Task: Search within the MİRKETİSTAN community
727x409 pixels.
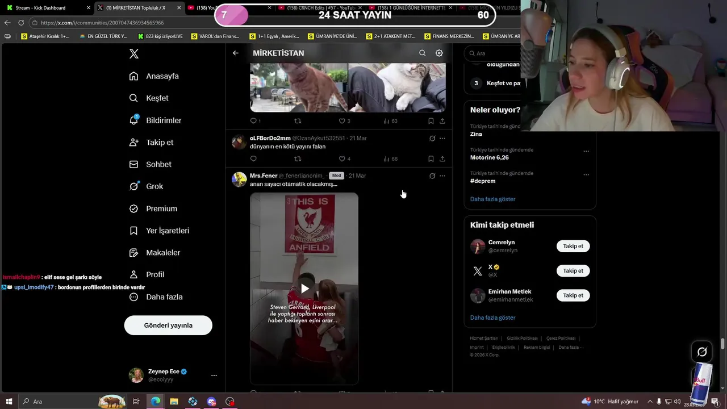Action: coord(422,53)
